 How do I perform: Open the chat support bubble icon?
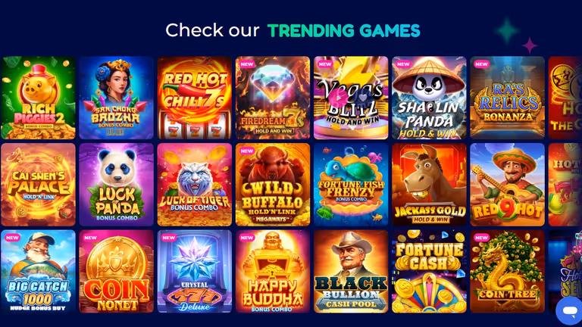coord(569,310)
